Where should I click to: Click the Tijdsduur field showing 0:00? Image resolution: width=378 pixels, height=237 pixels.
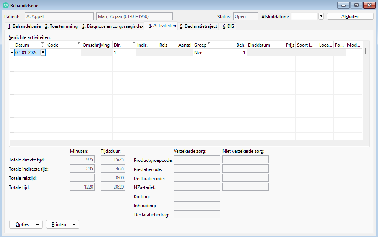pyautogui.click(x=113, y=177)
